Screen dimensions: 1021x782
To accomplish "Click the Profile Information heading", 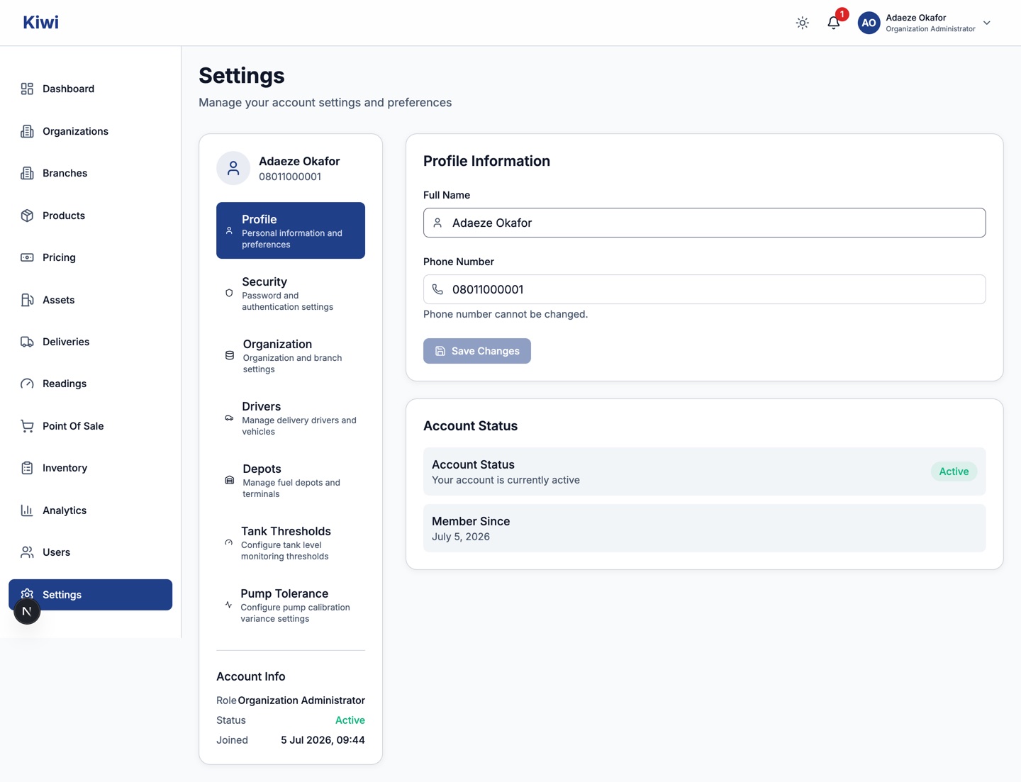I will point(486,161).
